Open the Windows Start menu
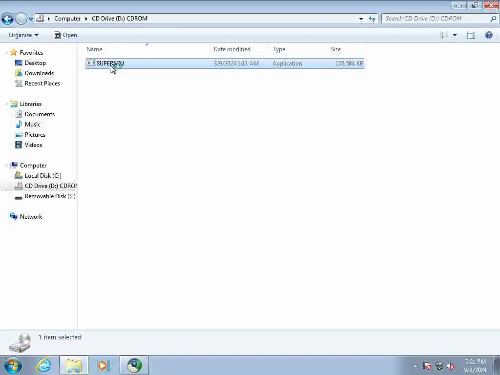Image resolution: width=500 pixels, height=375 pixels. coord(13,365)
